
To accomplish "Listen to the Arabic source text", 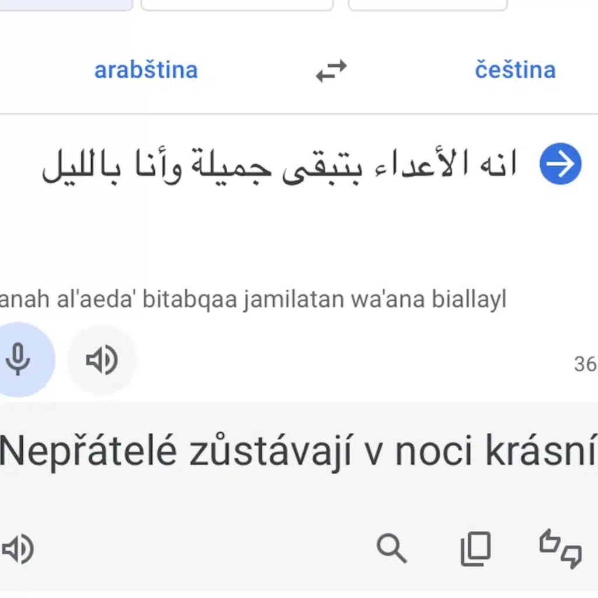I will (102, 360).
